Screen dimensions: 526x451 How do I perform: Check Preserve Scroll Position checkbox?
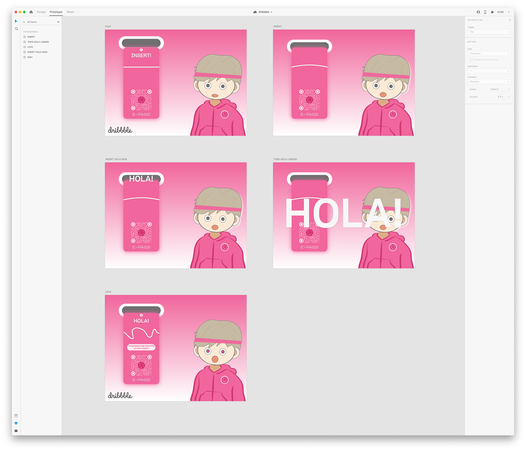[471, 60]
